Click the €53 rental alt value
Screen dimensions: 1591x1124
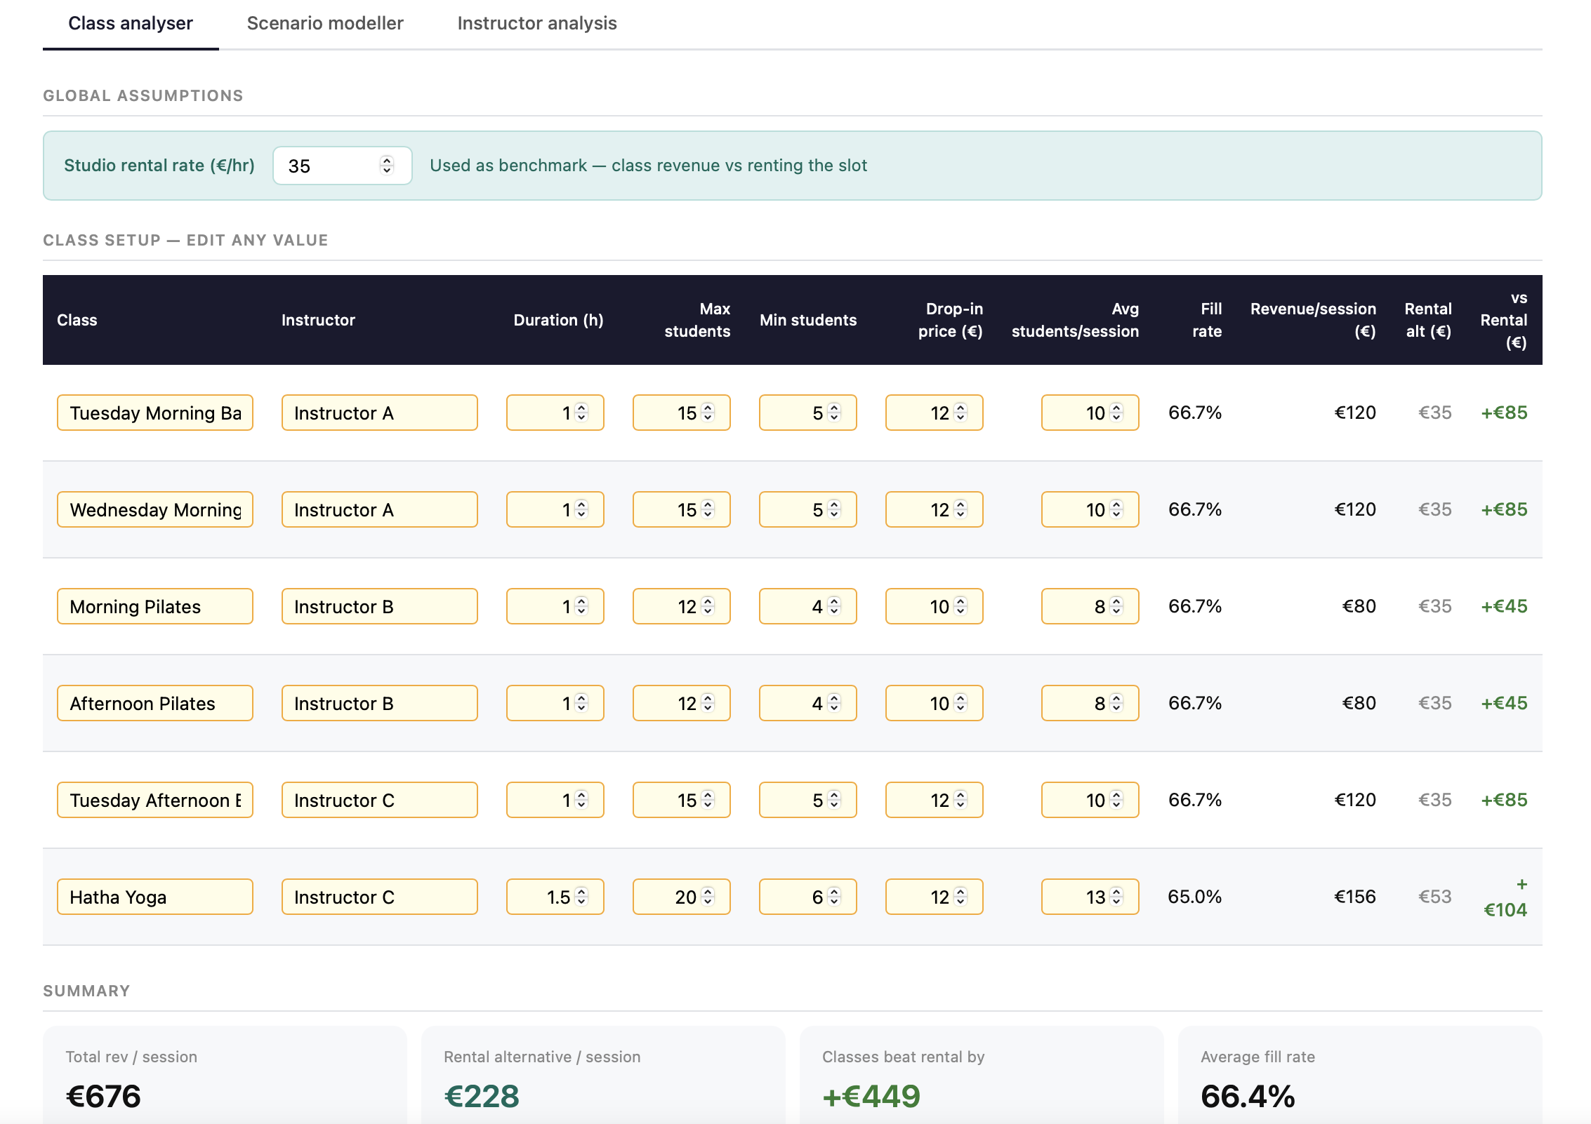(1434, 897)
